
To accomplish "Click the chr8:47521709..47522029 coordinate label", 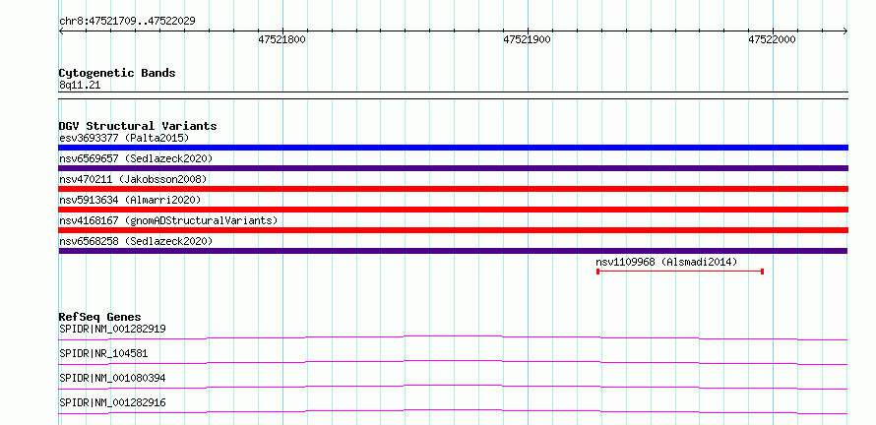I will pyautogui.click(x=127, y=22).
